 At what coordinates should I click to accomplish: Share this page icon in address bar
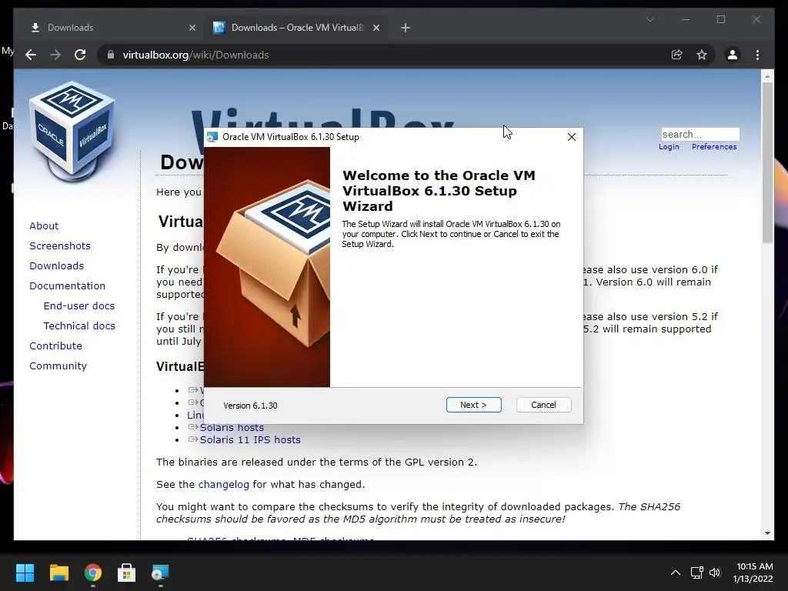pyautogui.click(x=677, y=55)
